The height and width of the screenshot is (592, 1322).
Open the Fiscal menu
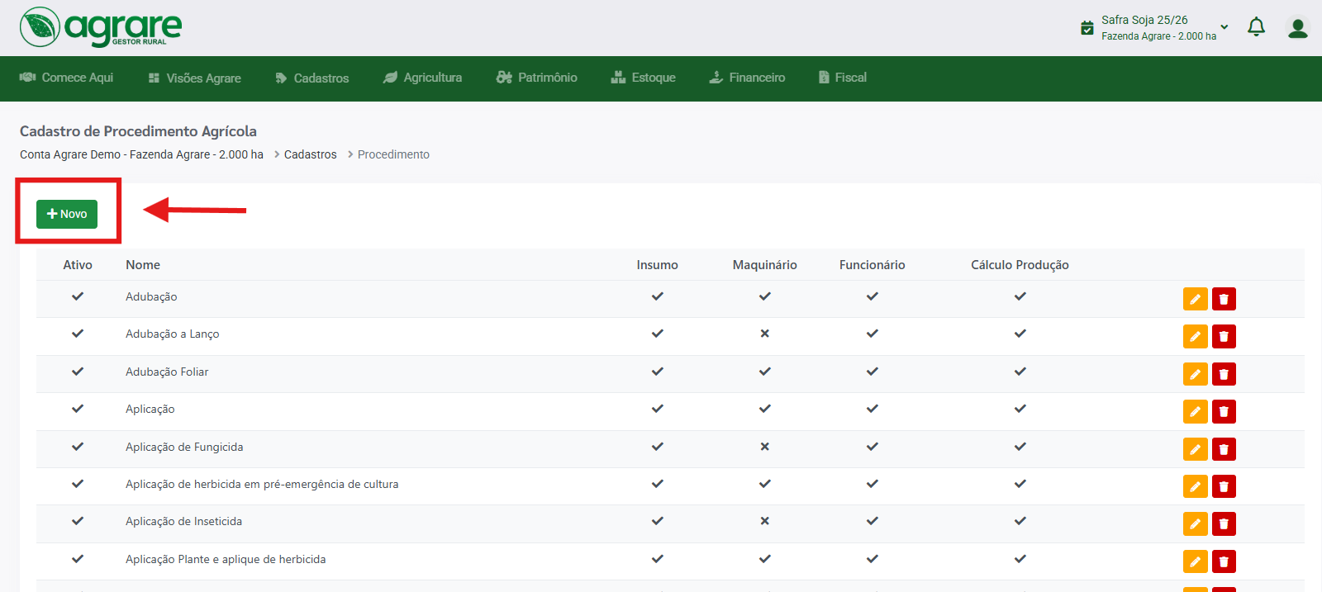[x=843, y=78]
